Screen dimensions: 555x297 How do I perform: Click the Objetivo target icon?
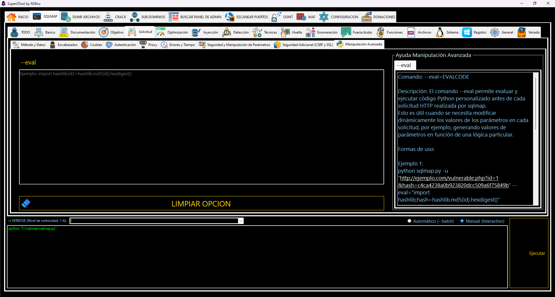pos(104,32)
